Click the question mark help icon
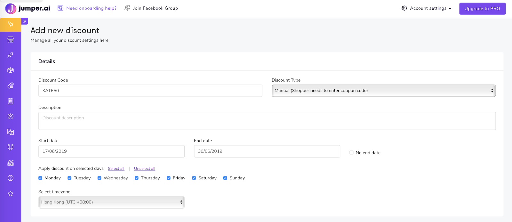This screenshot has width=512, height=222. (x=11, y=178)
